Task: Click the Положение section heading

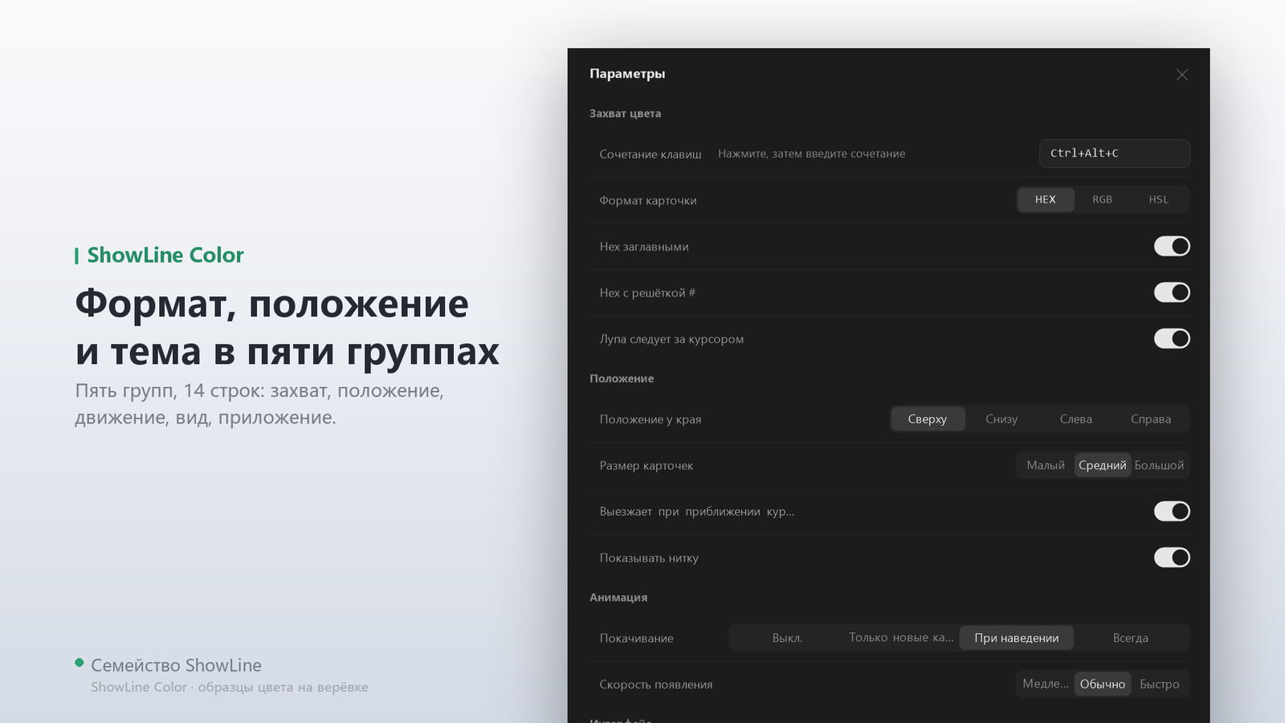Action: pos(622,379)
